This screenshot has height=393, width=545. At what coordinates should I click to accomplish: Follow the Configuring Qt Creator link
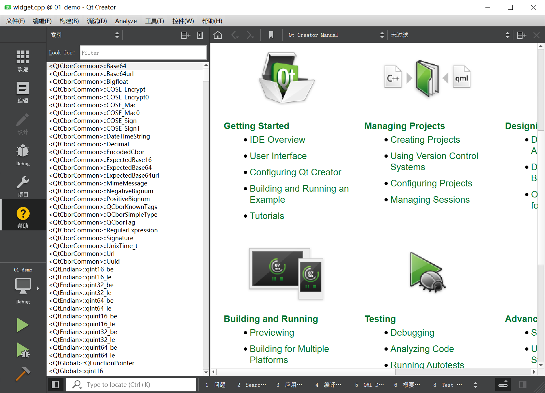295,172
